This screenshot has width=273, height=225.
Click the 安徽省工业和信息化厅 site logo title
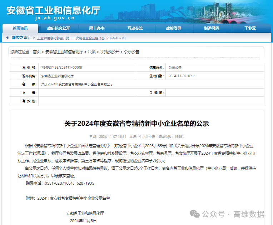click(x=53, y=10)
